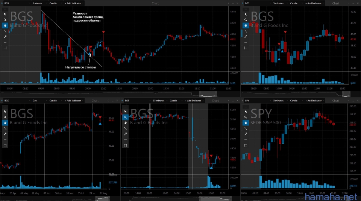Click the BGS symbol field in 1 minute chart

(17, 3)
